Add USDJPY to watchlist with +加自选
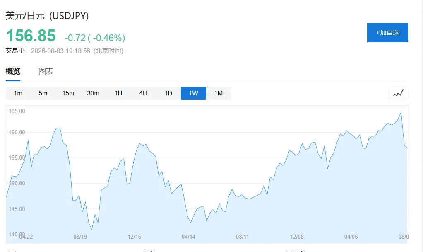This screenshot has height=252, width=423. [387, 33]
